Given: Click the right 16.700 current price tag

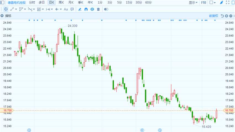Looking at the screenshot, I should tap(229, 110).
